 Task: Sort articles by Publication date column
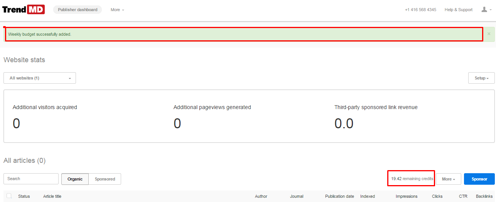(x=339, y=196)
